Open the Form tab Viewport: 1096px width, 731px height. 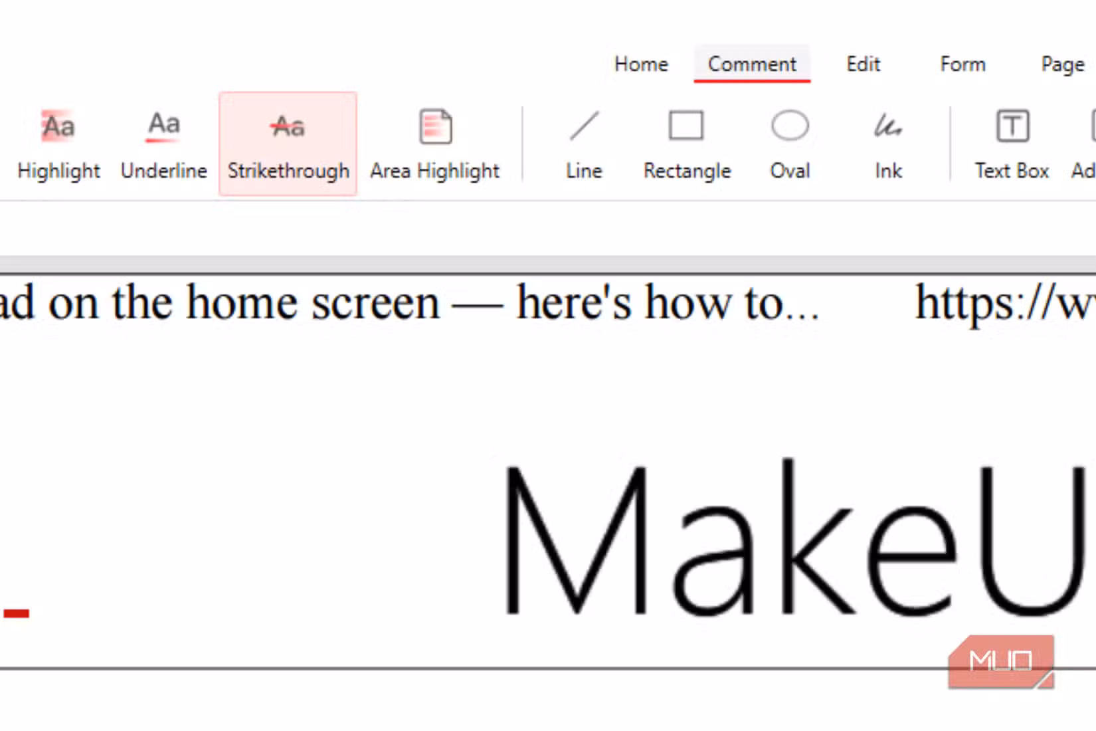click(x=962, y=64)
